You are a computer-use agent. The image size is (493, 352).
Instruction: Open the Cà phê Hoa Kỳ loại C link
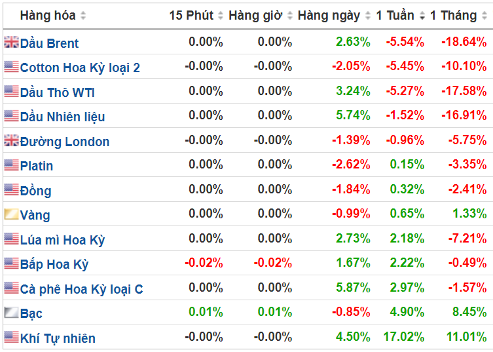click(x=81, y=289)
